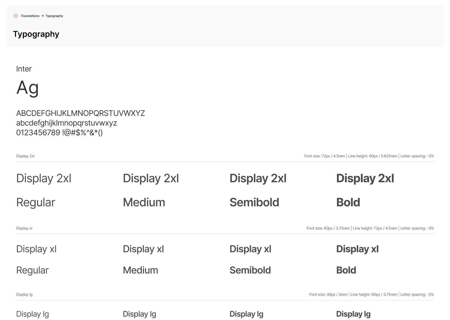This screenshot has height=320, width=450.
Task: Click Display 2xl sample above Bold
Action: [365, 178]
